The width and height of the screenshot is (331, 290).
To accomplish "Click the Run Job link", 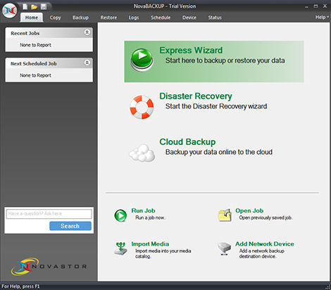I will click(x=143, y=210).
